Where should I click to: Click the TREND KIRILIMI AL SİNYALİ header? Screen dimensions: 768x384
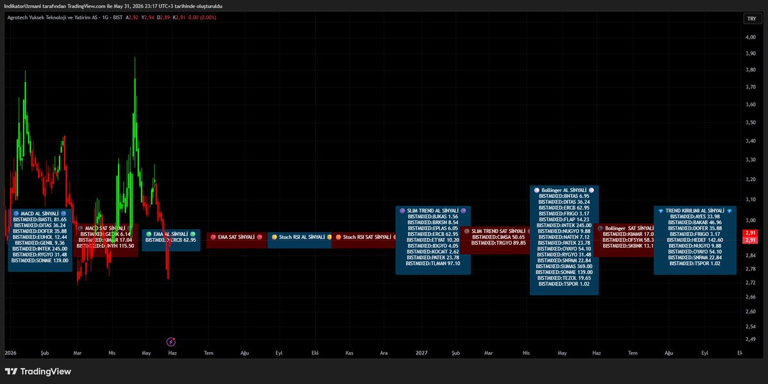(x=694, y=211)
